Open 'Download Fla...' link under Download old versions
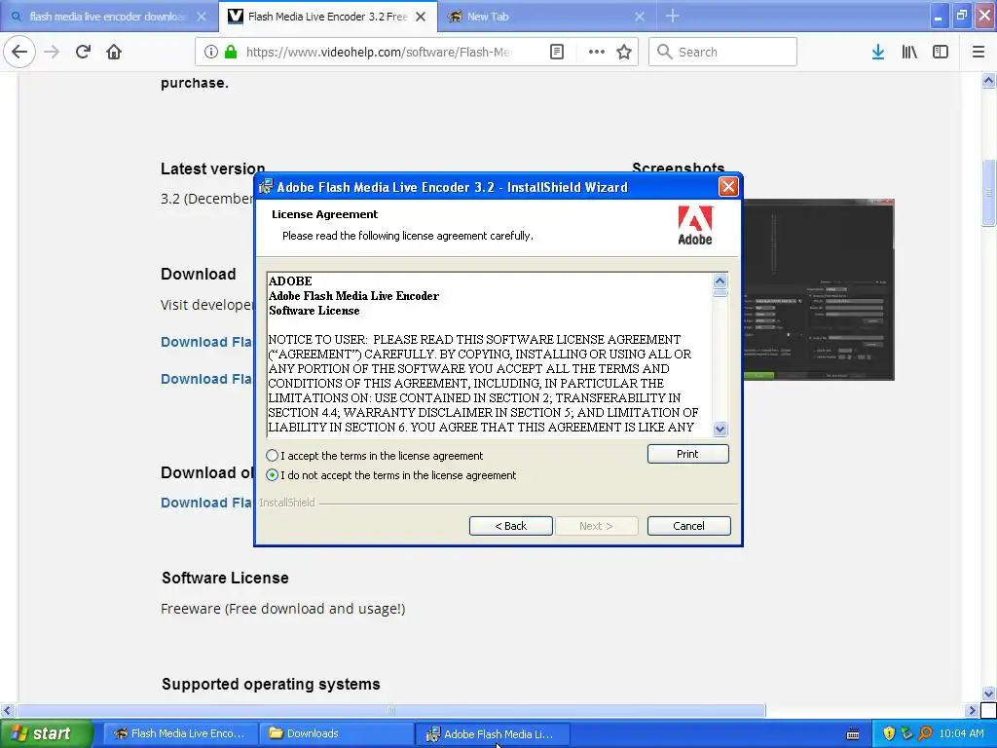The image size is (997, 748). pos(206,503)
